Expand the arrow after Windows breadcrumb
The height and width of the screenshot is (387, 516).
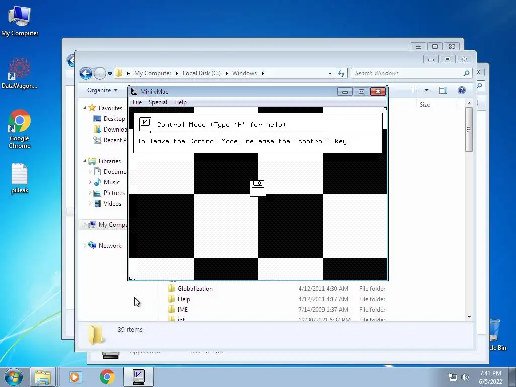[x=263, y=73]
